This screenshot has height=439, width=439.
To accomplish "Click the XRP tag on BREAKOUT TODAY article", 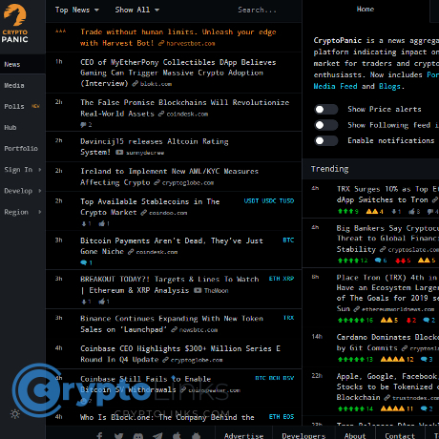I will point(288,279).
